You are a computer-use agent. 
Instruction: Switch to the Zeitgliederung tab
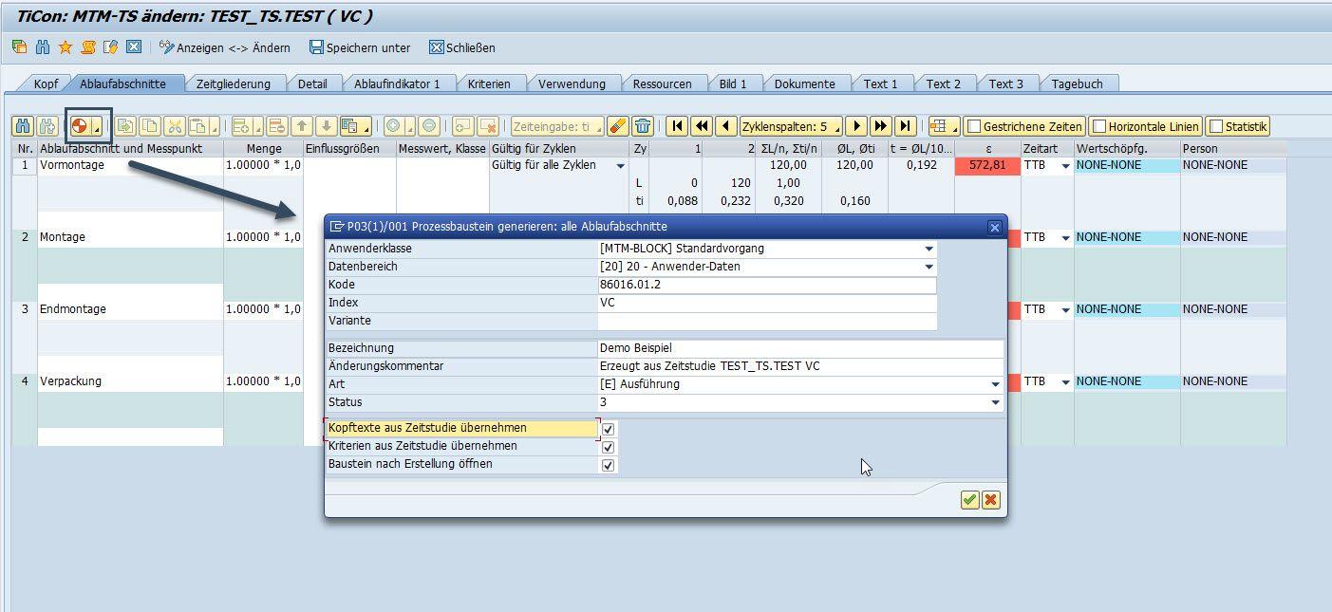click(x=233, y=83)
